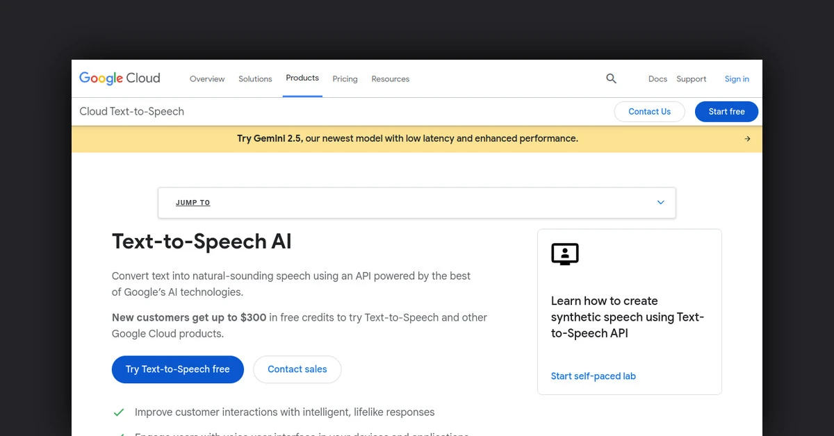The image size is (834, 436).
Task: Open the Solutions menu
Action: [x=254, y=79]
